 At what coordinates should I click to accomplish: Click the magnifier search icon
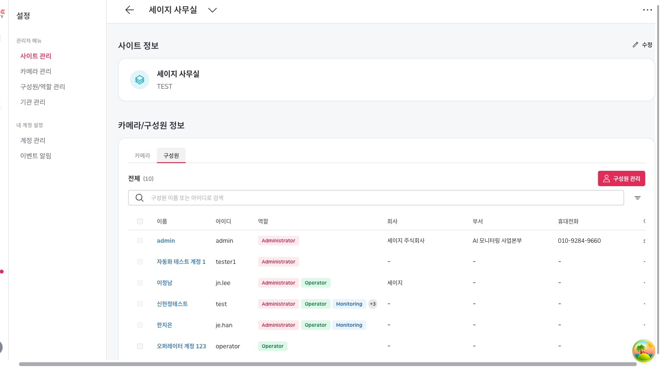tap(140, 198)
